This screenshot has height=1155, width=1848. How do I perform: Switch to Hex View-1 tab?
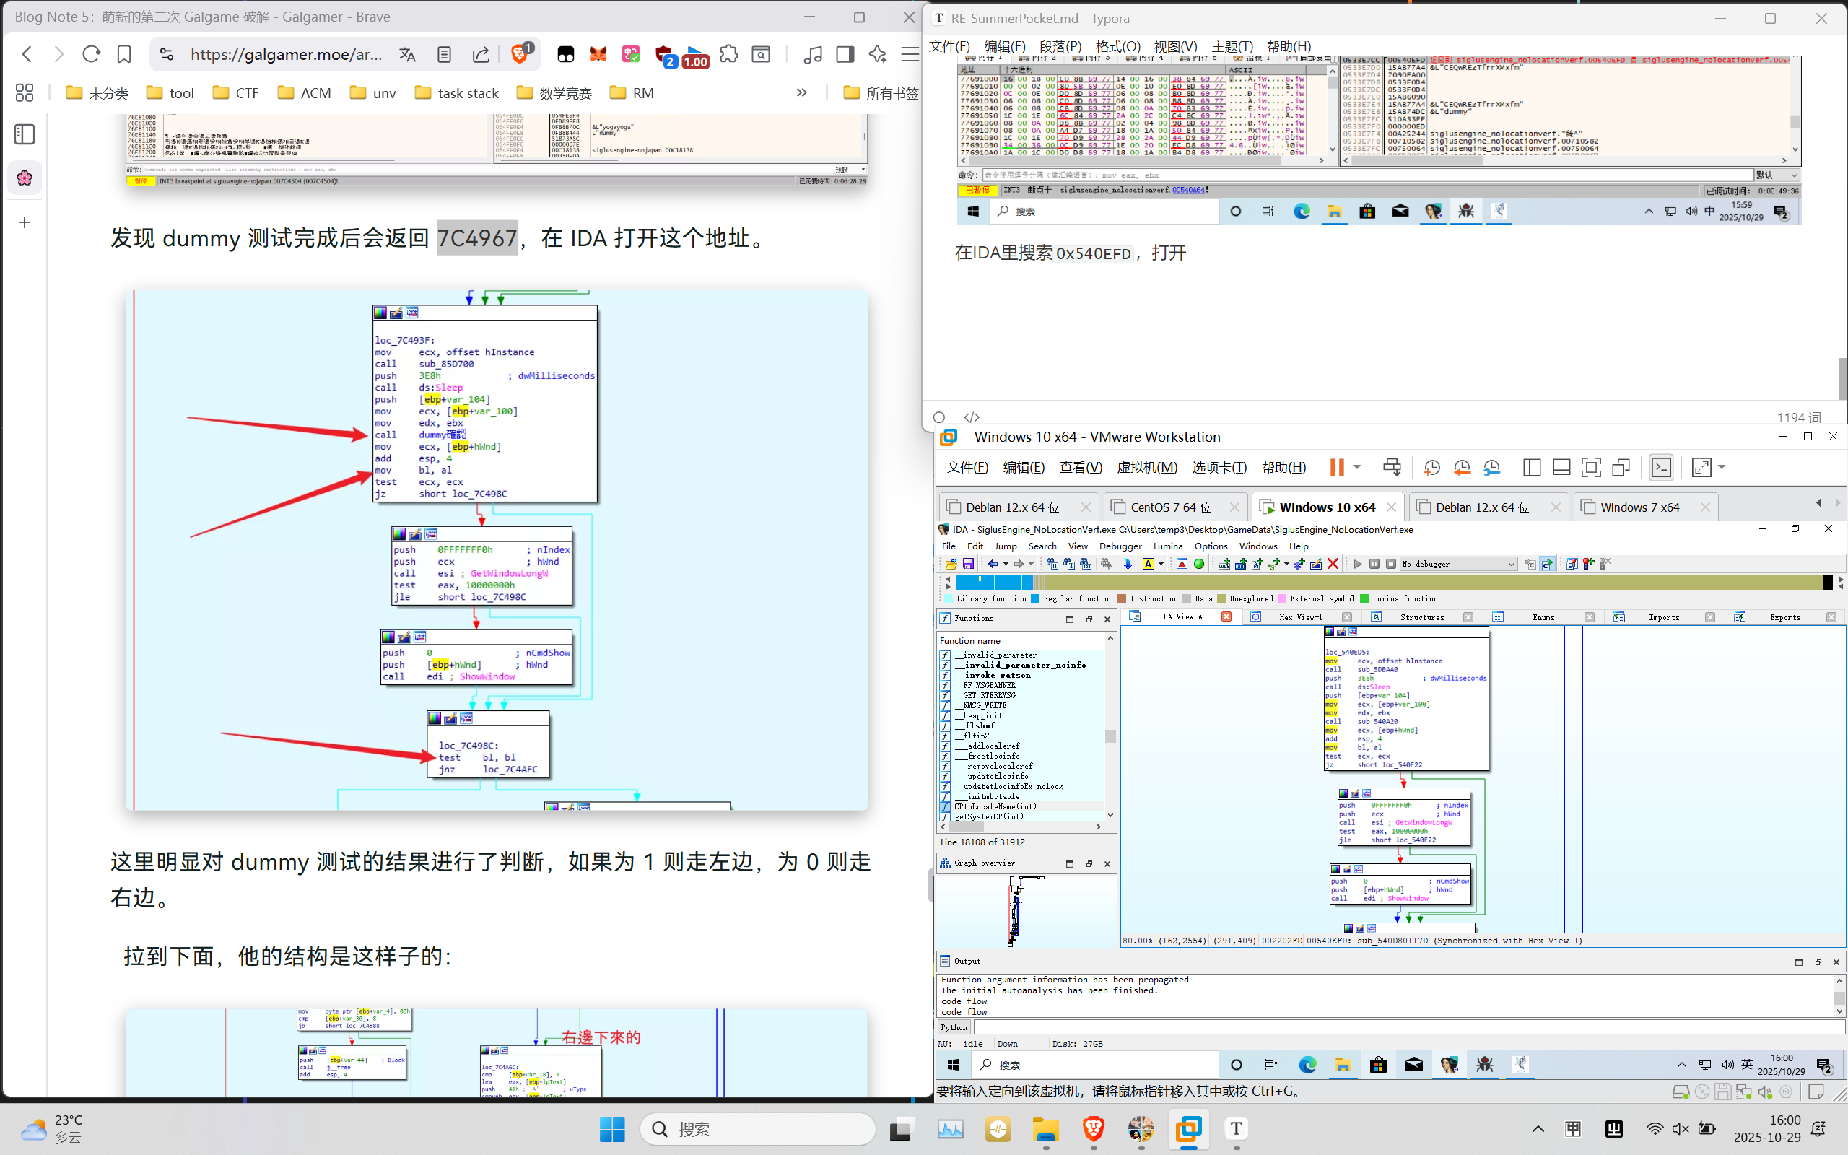point(1299,617)
